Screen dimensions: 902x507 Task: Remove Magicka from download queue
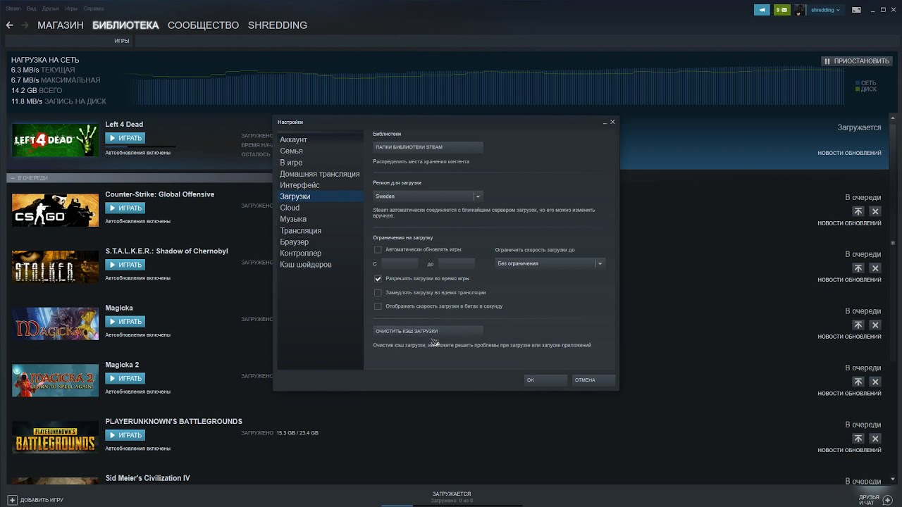875,325
